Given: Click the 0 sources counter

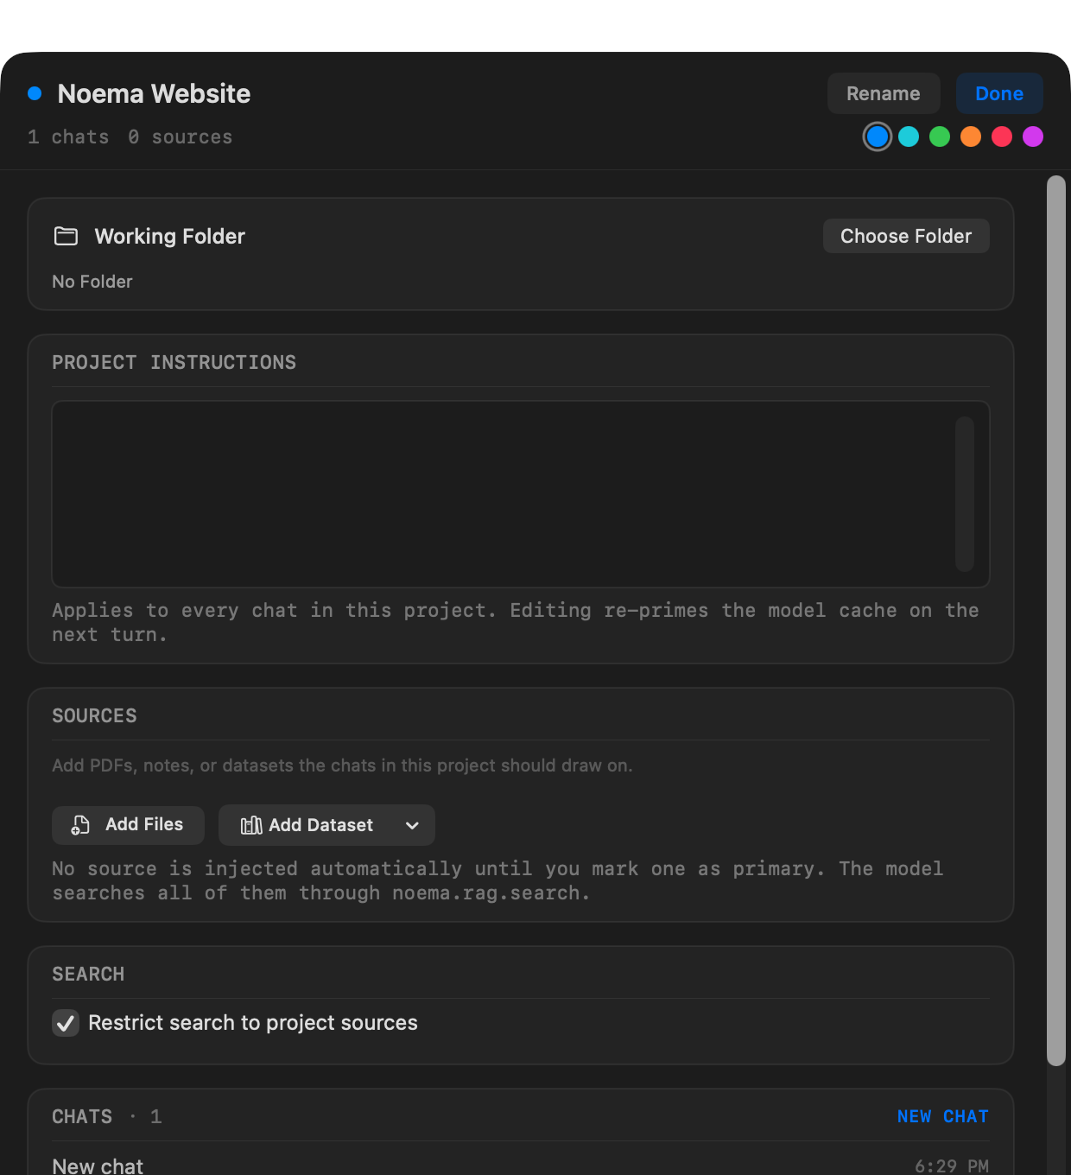Looking at the screenshot, I should (180, 137).
